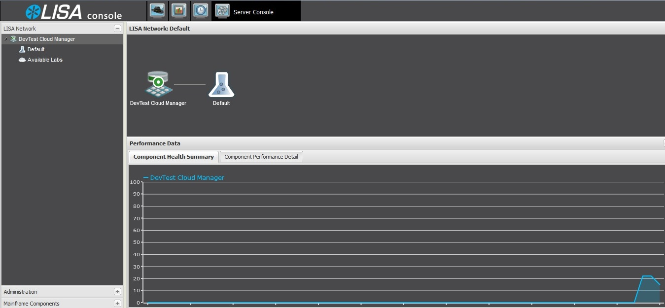This screenshot has height=308, width=665.
Task: Click the flask icon beside Default in tree
Action: point(22,49)
